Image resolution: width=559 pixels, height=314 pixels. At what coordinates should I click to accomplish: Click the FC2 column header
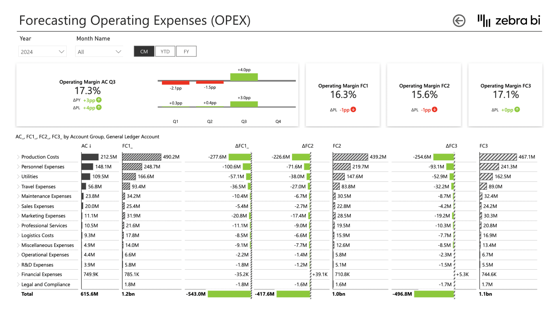tap(337, 146)
